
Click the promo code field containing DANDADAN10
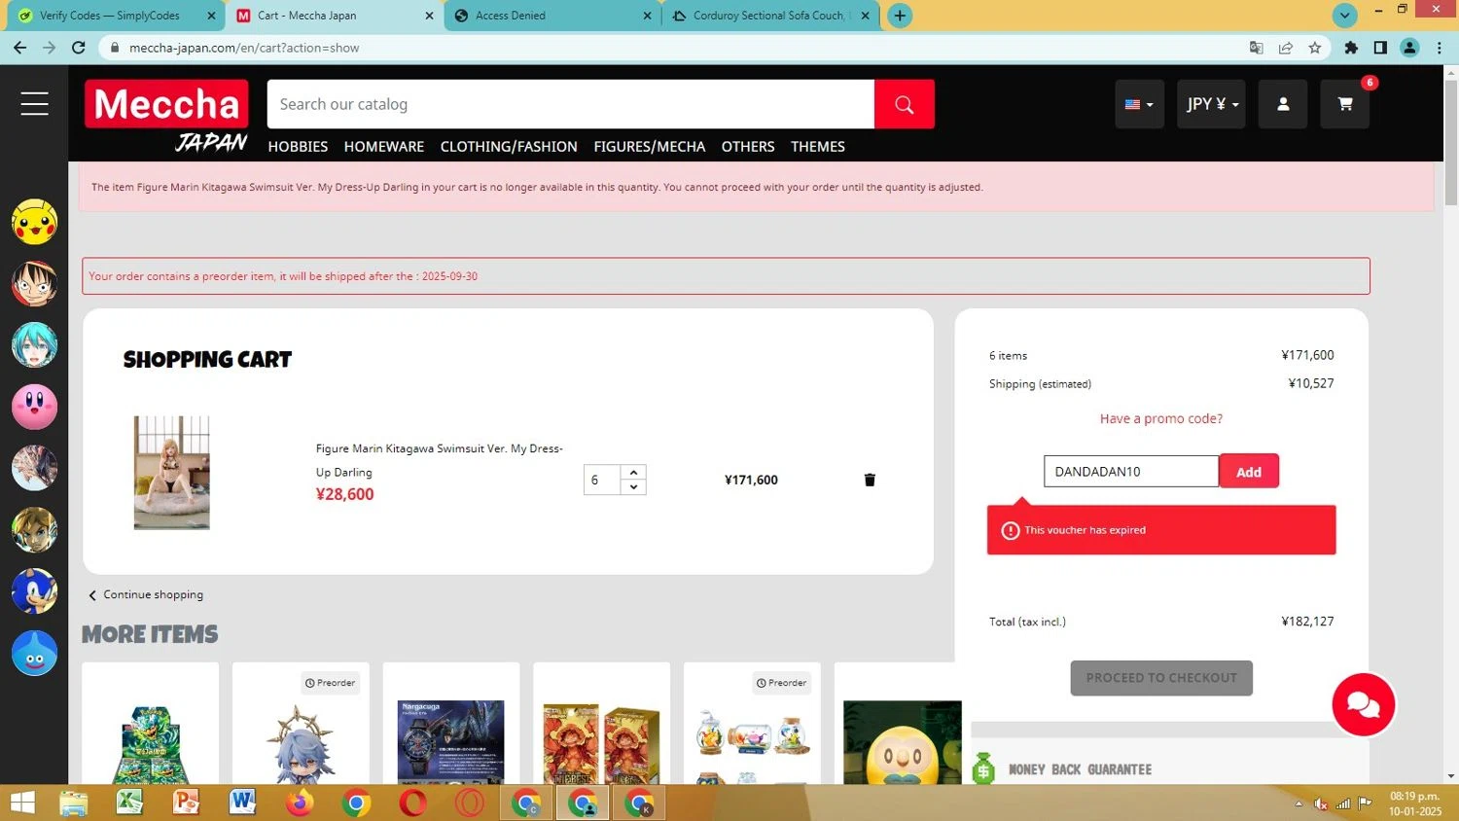1131,472
